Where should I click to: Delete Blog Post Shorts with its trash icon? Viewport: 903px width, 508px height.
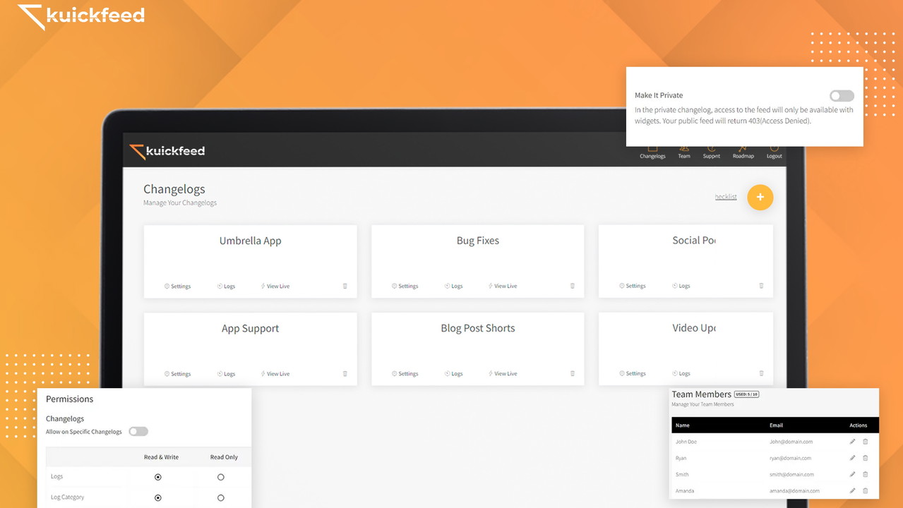tap(573, 373)
